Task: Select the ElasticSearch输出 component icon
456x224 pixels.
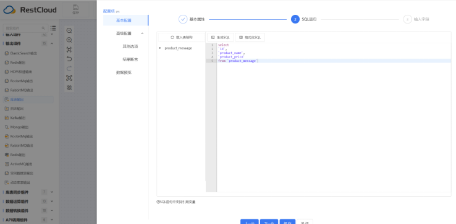Action: pyautogui.click(x=7, y=53)
